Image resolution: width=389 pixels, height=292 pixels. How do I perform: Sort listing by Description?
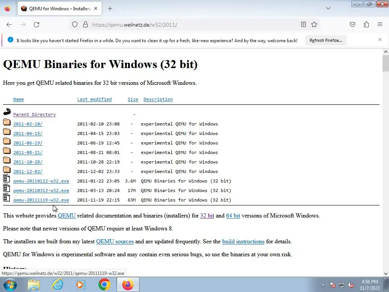[x=158, y=99]
